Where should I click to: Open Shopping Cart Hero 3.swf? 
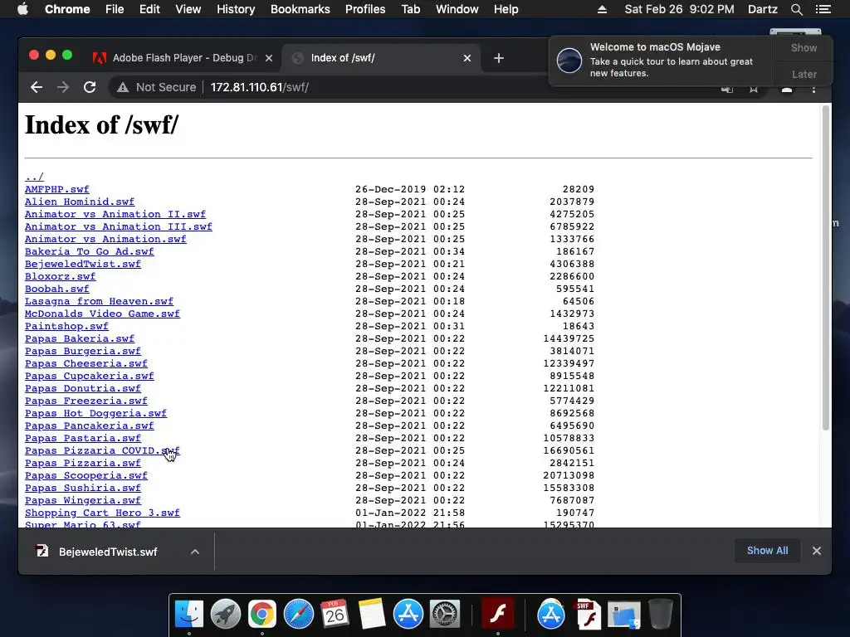coord(102,513)
